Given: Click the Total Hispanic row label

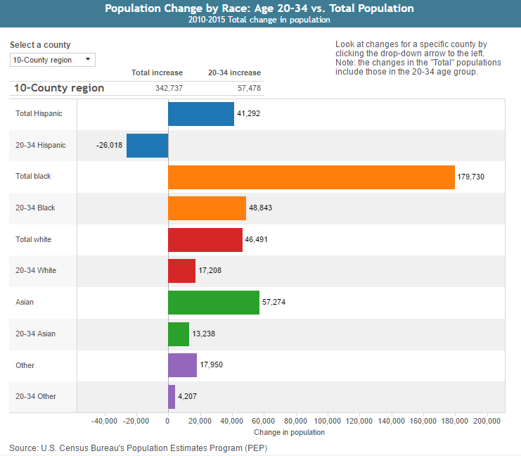Looking at the screenshot, I should coord(39,113).
